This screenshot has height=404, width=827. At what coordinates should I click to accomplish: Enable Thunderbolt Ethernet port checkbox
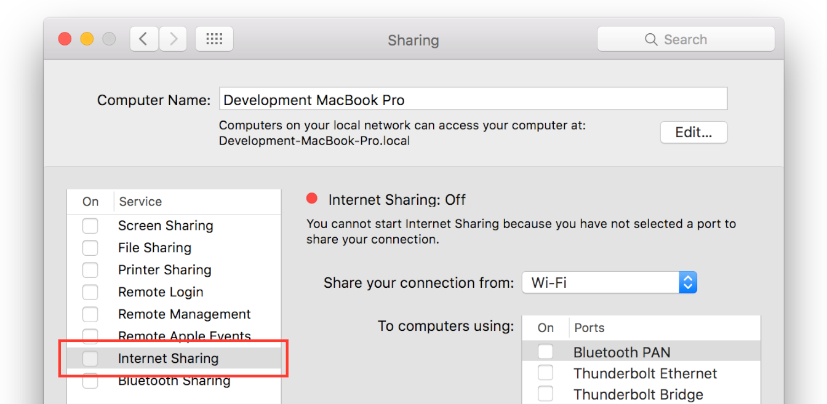pos(545,373)
